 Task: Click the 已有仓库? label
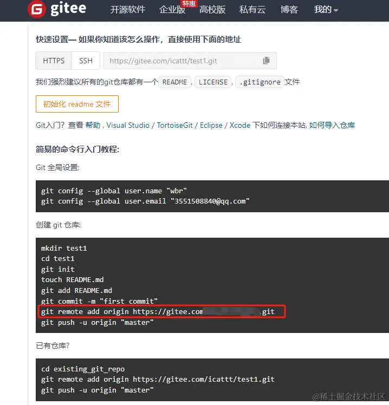pos(53,345)
